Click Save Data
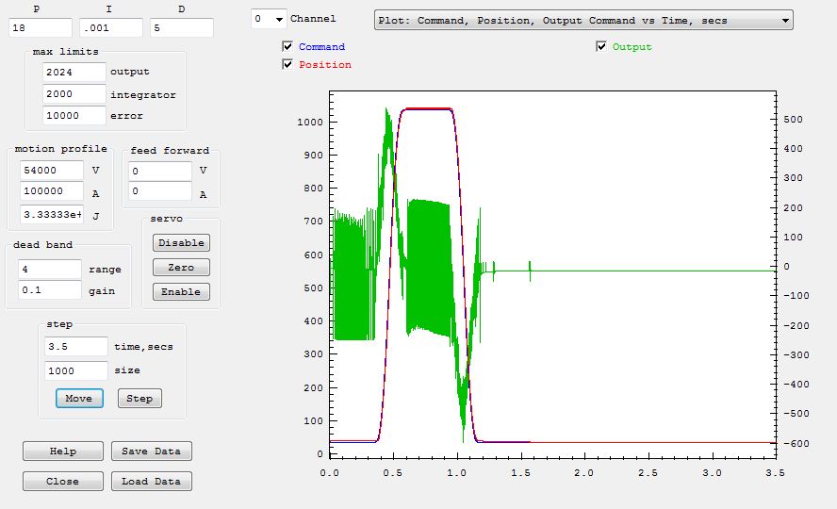The height and width of the screenshot is (509, 837). click(152, 452)
